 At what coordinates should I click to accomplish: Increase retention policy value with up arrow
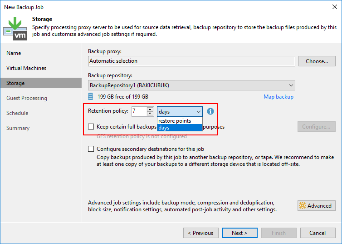click(x=150, y=109)
